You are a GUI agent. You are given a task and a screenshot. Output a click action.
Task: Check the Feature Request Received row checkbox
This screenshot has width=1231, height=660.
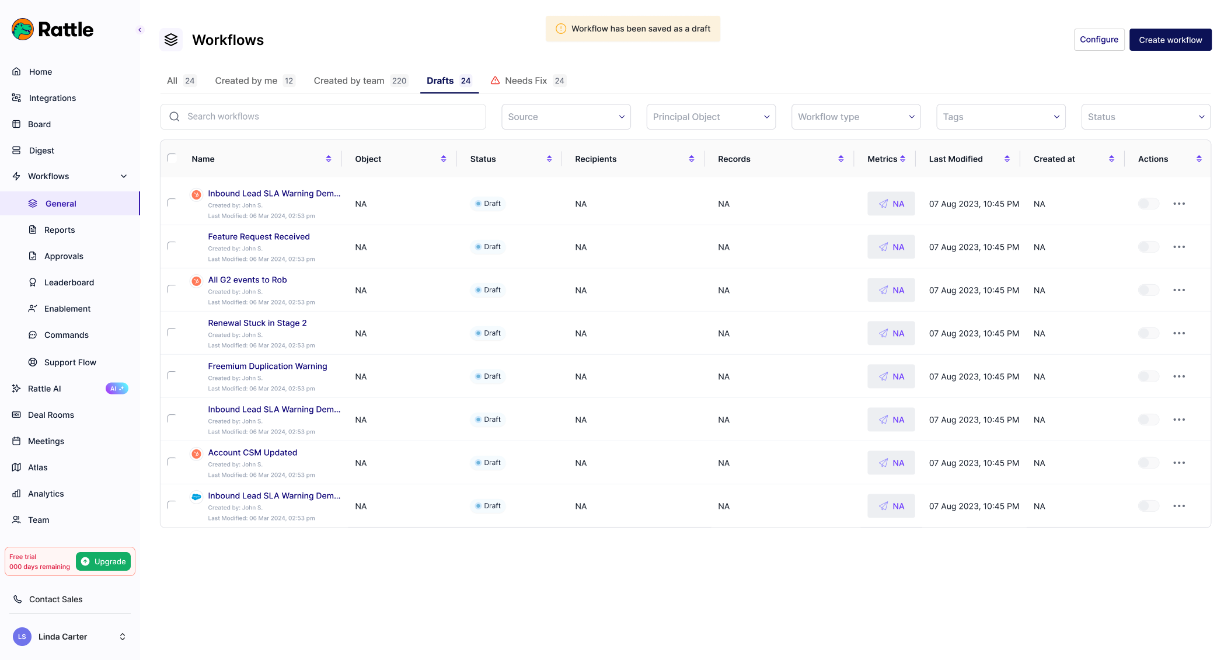[x=172, y=246]
